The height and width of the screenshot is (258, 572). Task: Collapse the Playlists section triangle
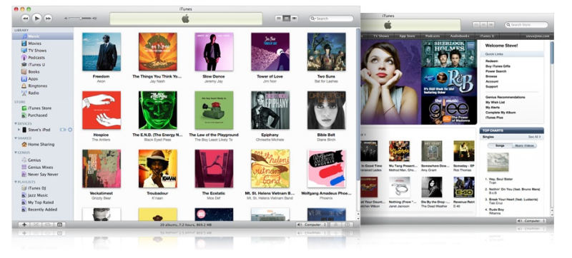[16, 182]
